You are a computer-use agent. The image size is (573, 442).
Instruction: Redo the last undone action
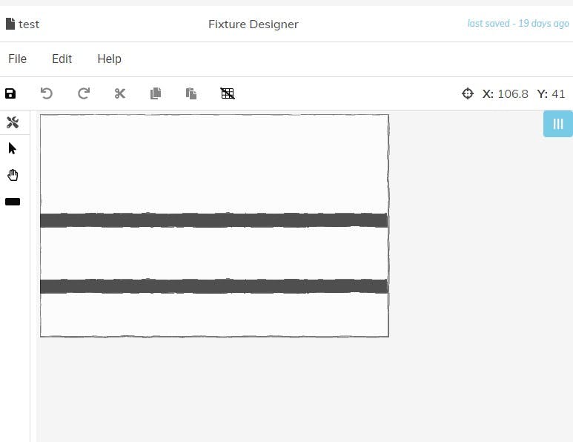84,93
